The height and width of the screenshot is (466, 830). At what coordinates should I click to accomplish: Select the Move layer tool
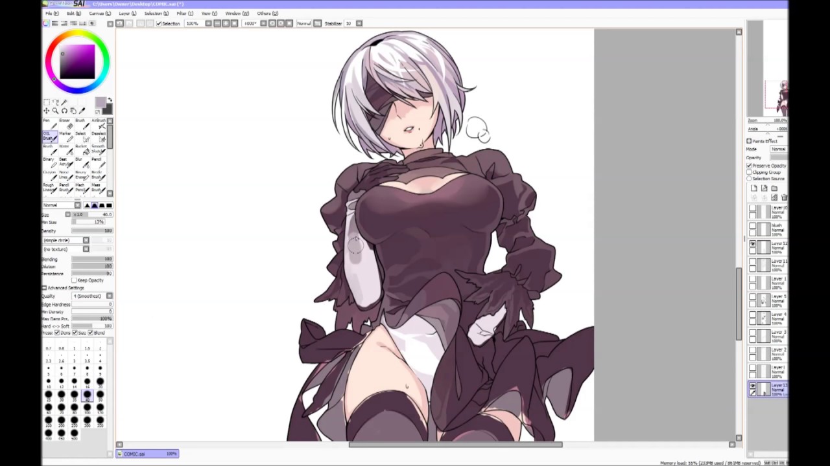[x=47, y=111]
